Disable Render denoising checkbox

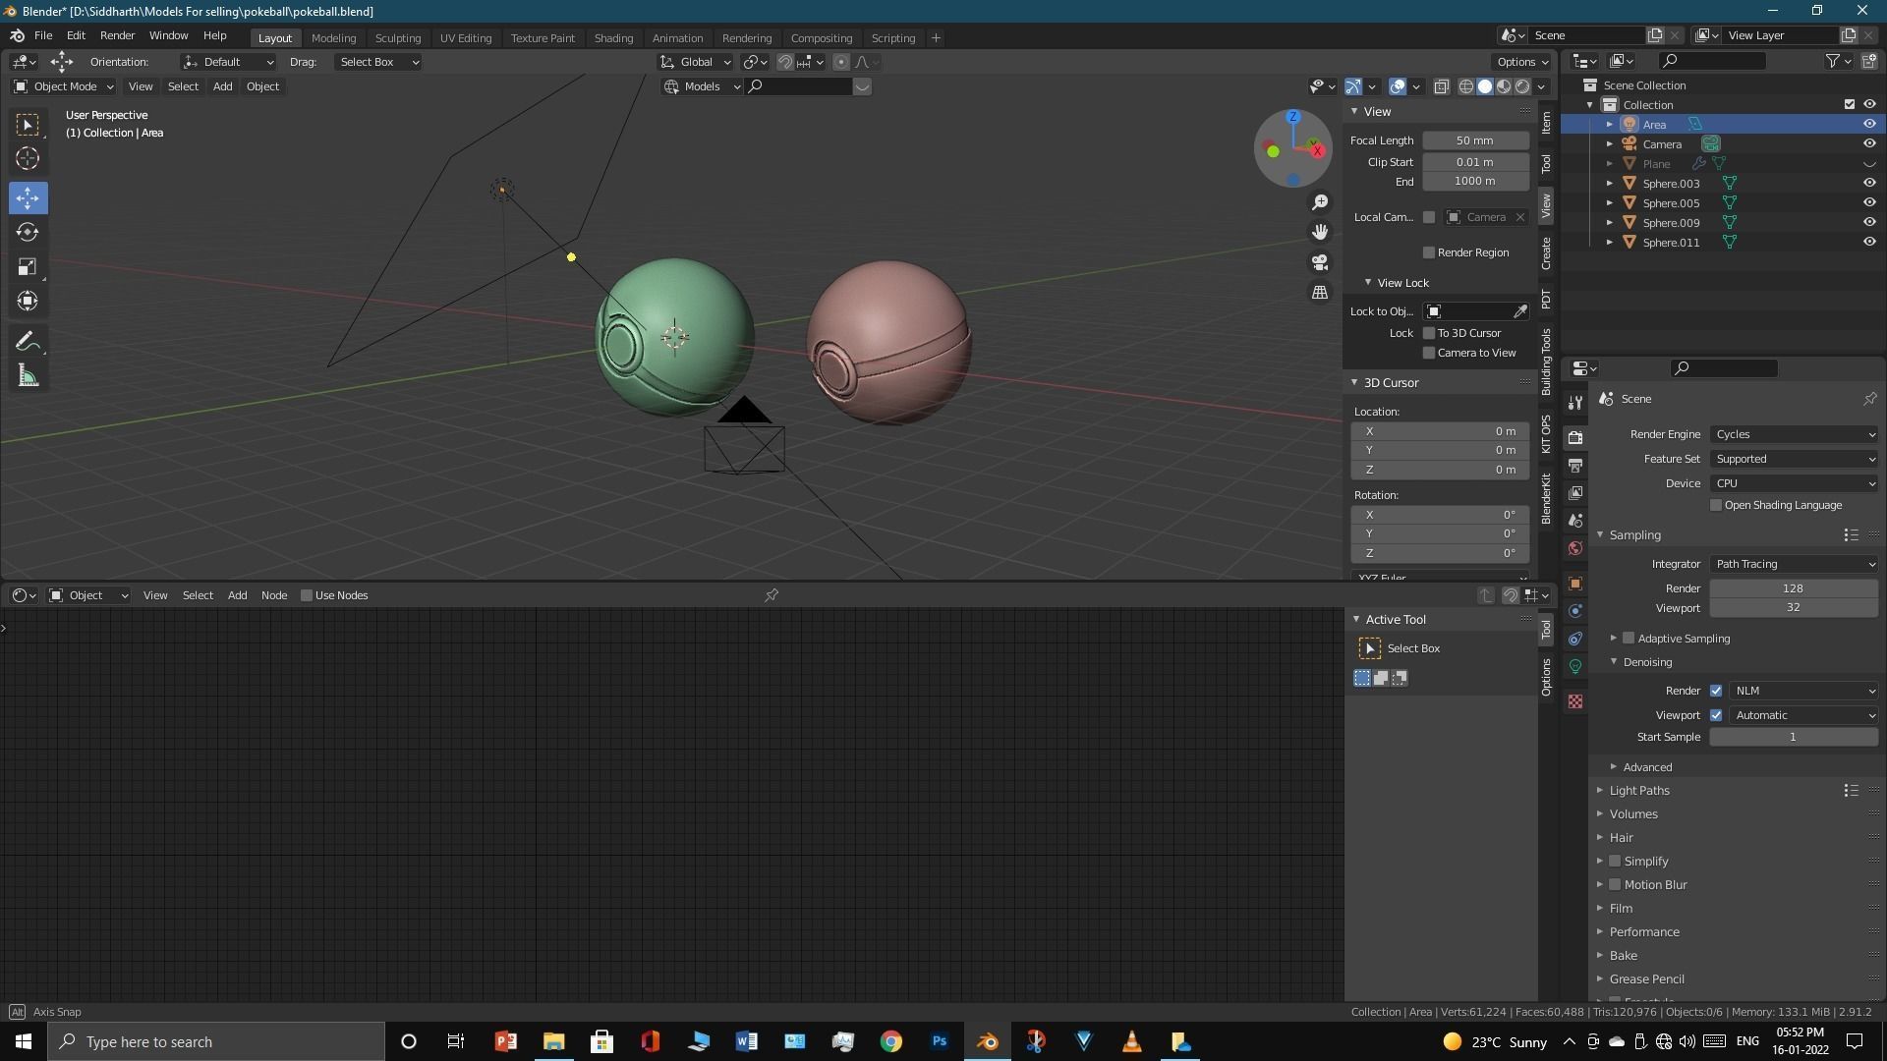pyautogui.click(x=1716, y=691)
